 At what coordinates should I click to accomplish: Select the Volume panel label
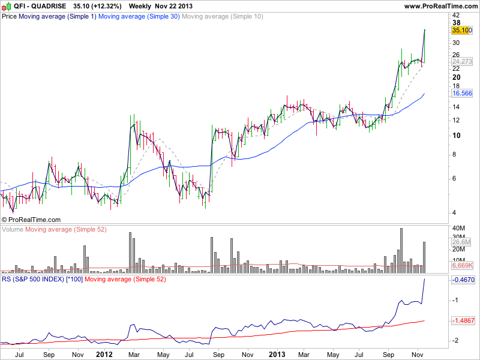coord(13,229)
